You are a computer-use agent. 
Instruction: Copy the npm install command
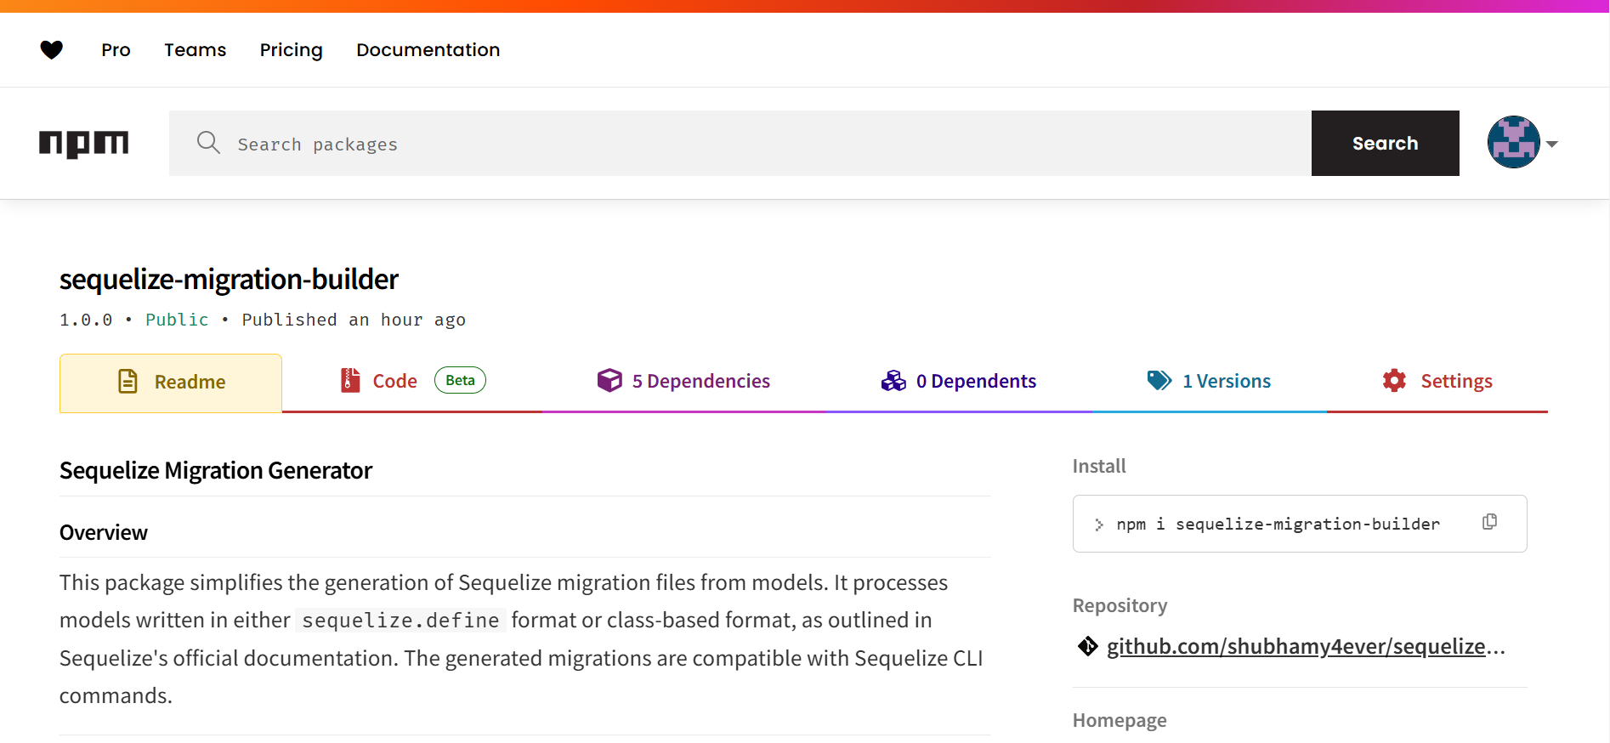[1489, 522]
